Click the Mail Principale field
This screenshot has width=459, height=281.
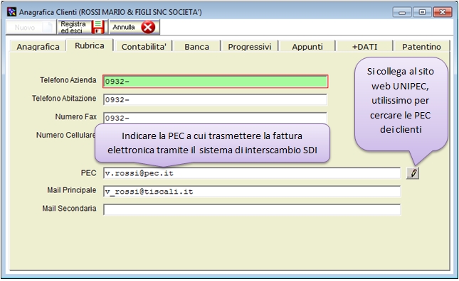click(x=252, y=192)
